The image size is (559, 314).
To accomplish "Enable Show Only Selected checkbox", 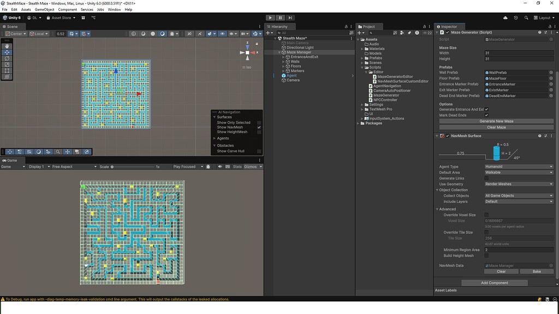I will (x=259, y=123).
